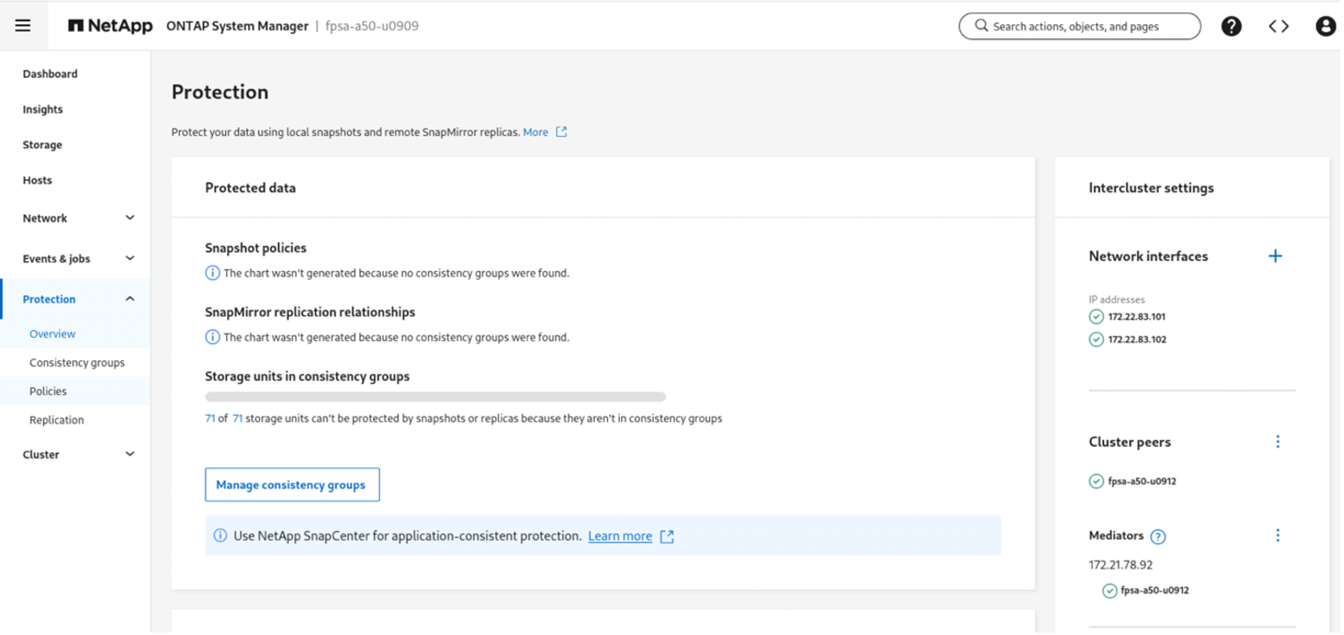Click external link icon beside More
This screenshot has height=635, width=1344.
[561, 132]
